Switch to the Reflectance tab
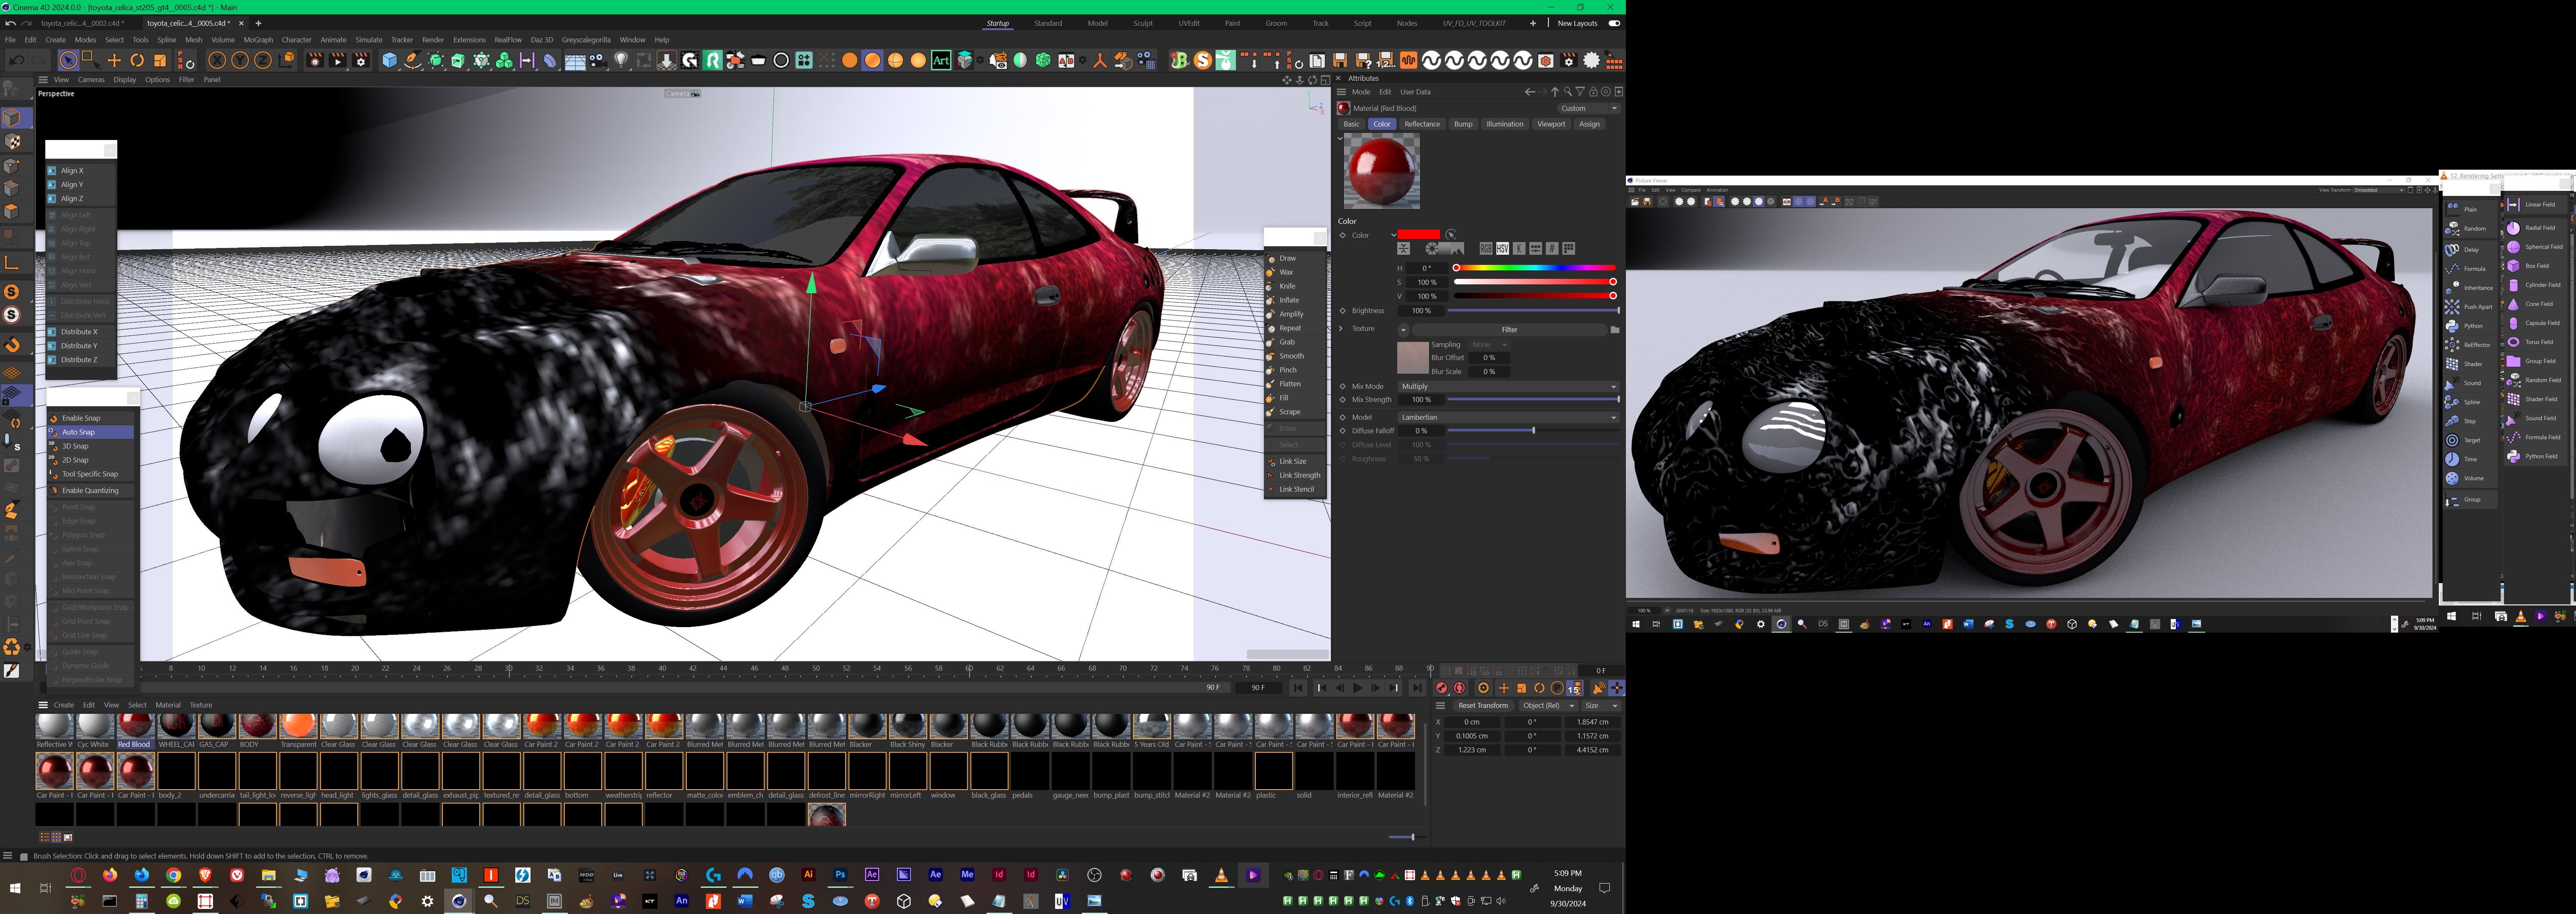Viewport: 2576px width, 914px height. click(x=1422, y=124)
